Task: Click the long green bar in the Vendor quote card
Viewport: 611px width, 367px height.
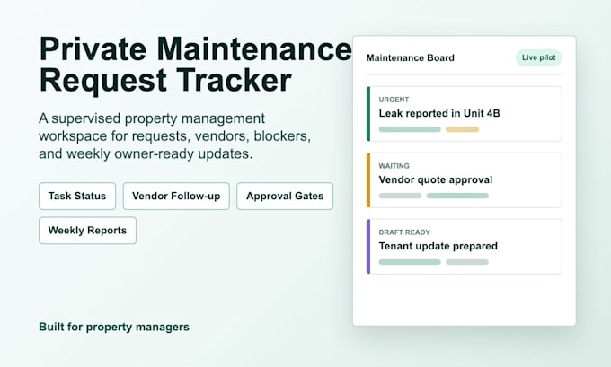Action: 457,196
